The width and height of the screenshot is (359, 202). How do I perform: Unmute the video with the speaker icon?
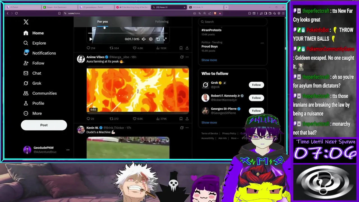tap(144, 39)
